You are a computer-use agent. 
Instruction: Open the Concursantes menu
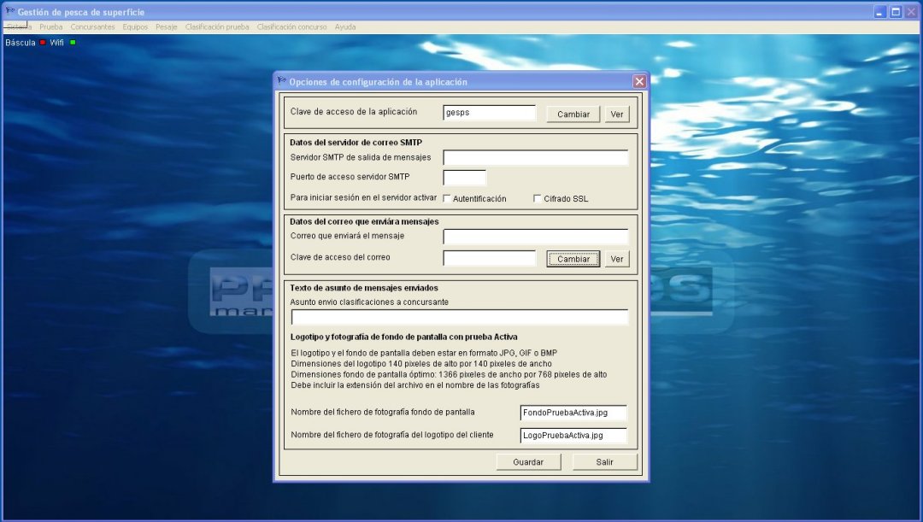92,26
